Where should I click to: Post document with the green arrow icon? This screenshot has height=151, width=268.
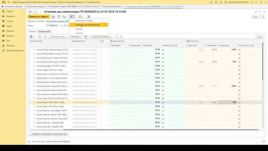tap(59, 17)
